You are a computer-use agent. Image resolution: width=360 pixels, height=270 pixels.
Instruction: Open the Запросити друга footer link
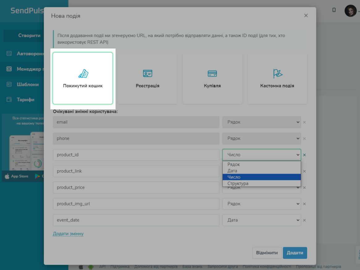click(222, 267)
